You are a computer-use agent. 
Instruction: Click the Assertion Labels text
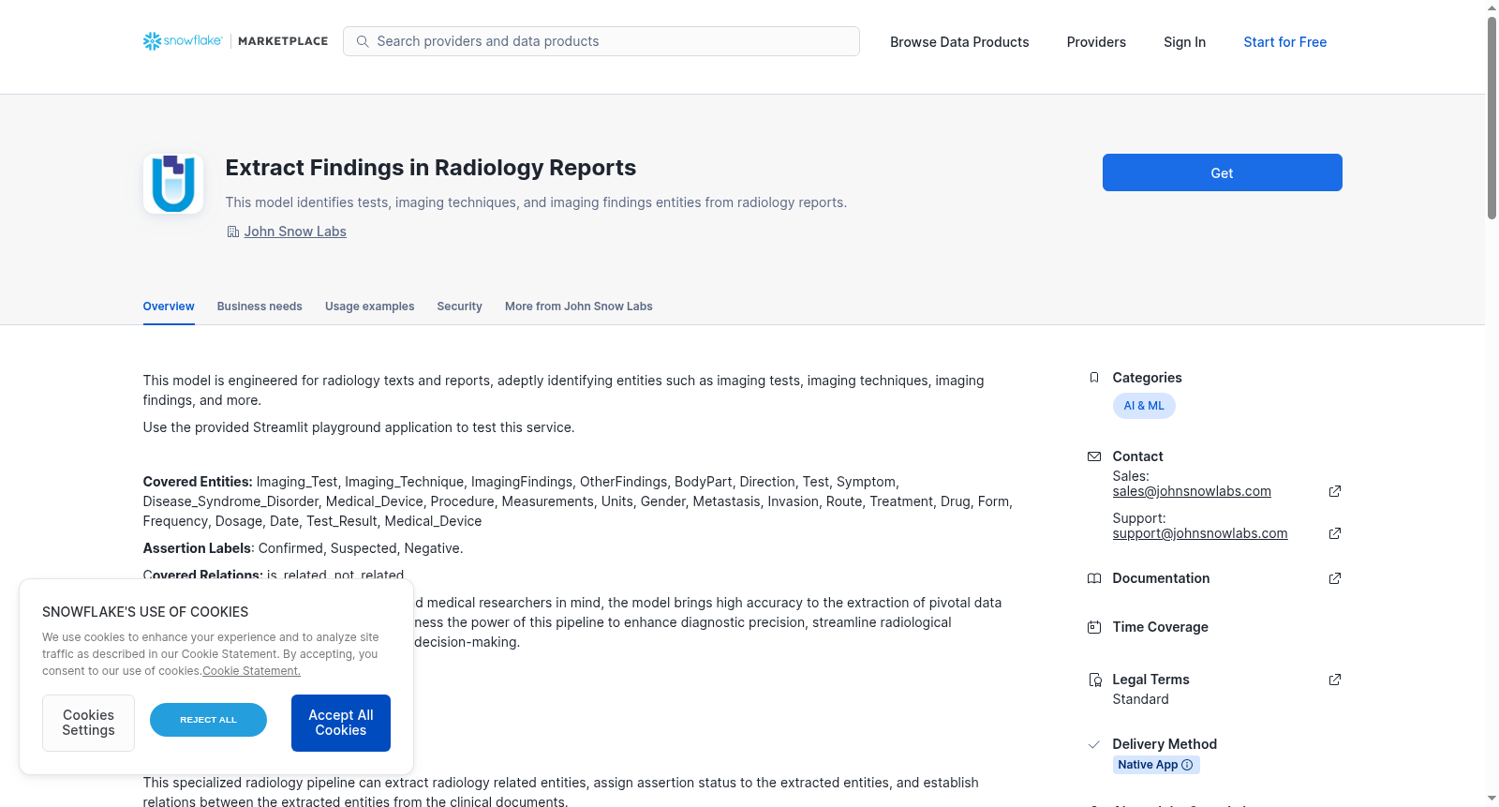pyautogui.click(x=197, y=548)
